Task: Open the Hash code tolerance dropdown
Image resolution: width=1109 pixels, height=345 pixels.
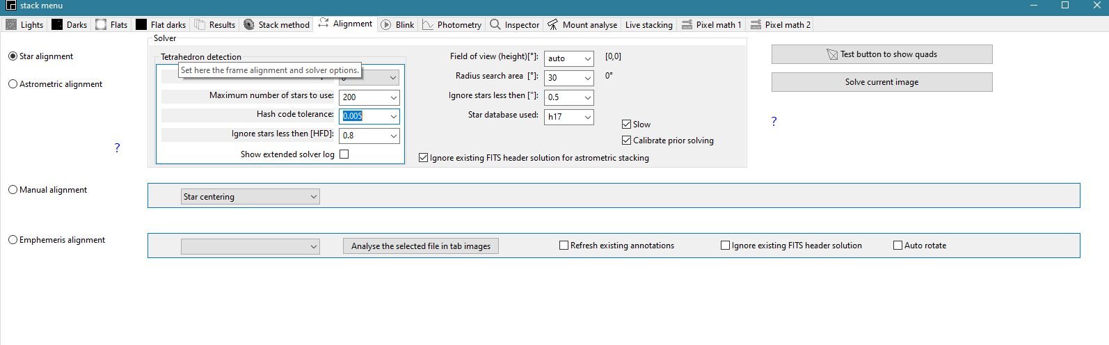Action: click(x=393, y=117)
